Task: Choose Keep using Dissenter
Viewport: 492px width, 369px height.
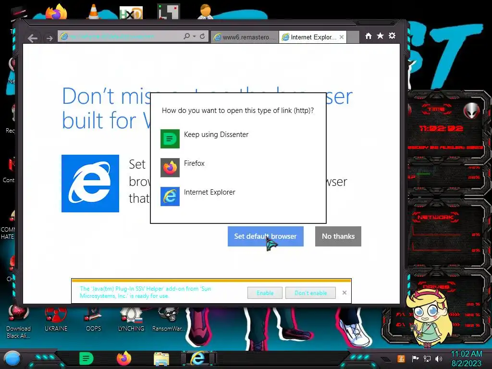Action: (x=238, y=138)
